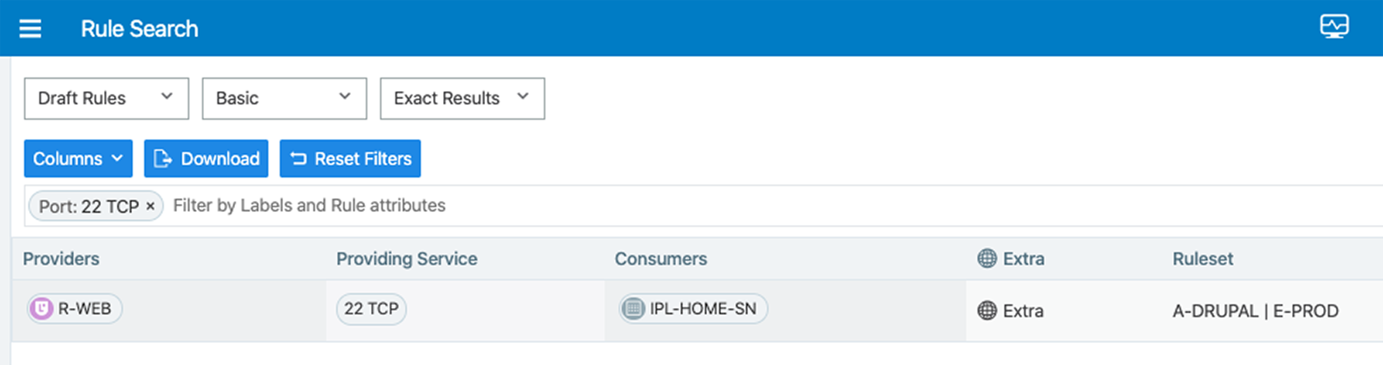Sort by the Providers column header

click(x=60, y=259)
